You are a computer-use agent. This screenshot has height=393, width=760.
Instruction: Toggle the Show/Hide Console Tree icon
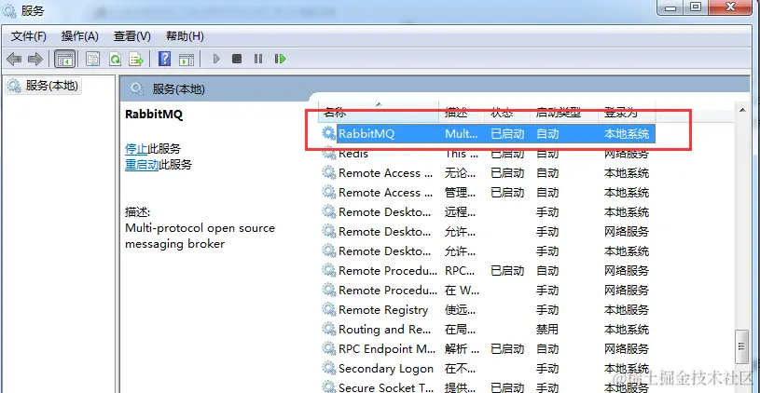pyautogui.click(x=65, y=59)
